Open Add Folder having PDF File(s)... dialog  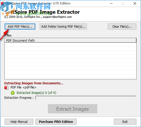click(63, 27)
